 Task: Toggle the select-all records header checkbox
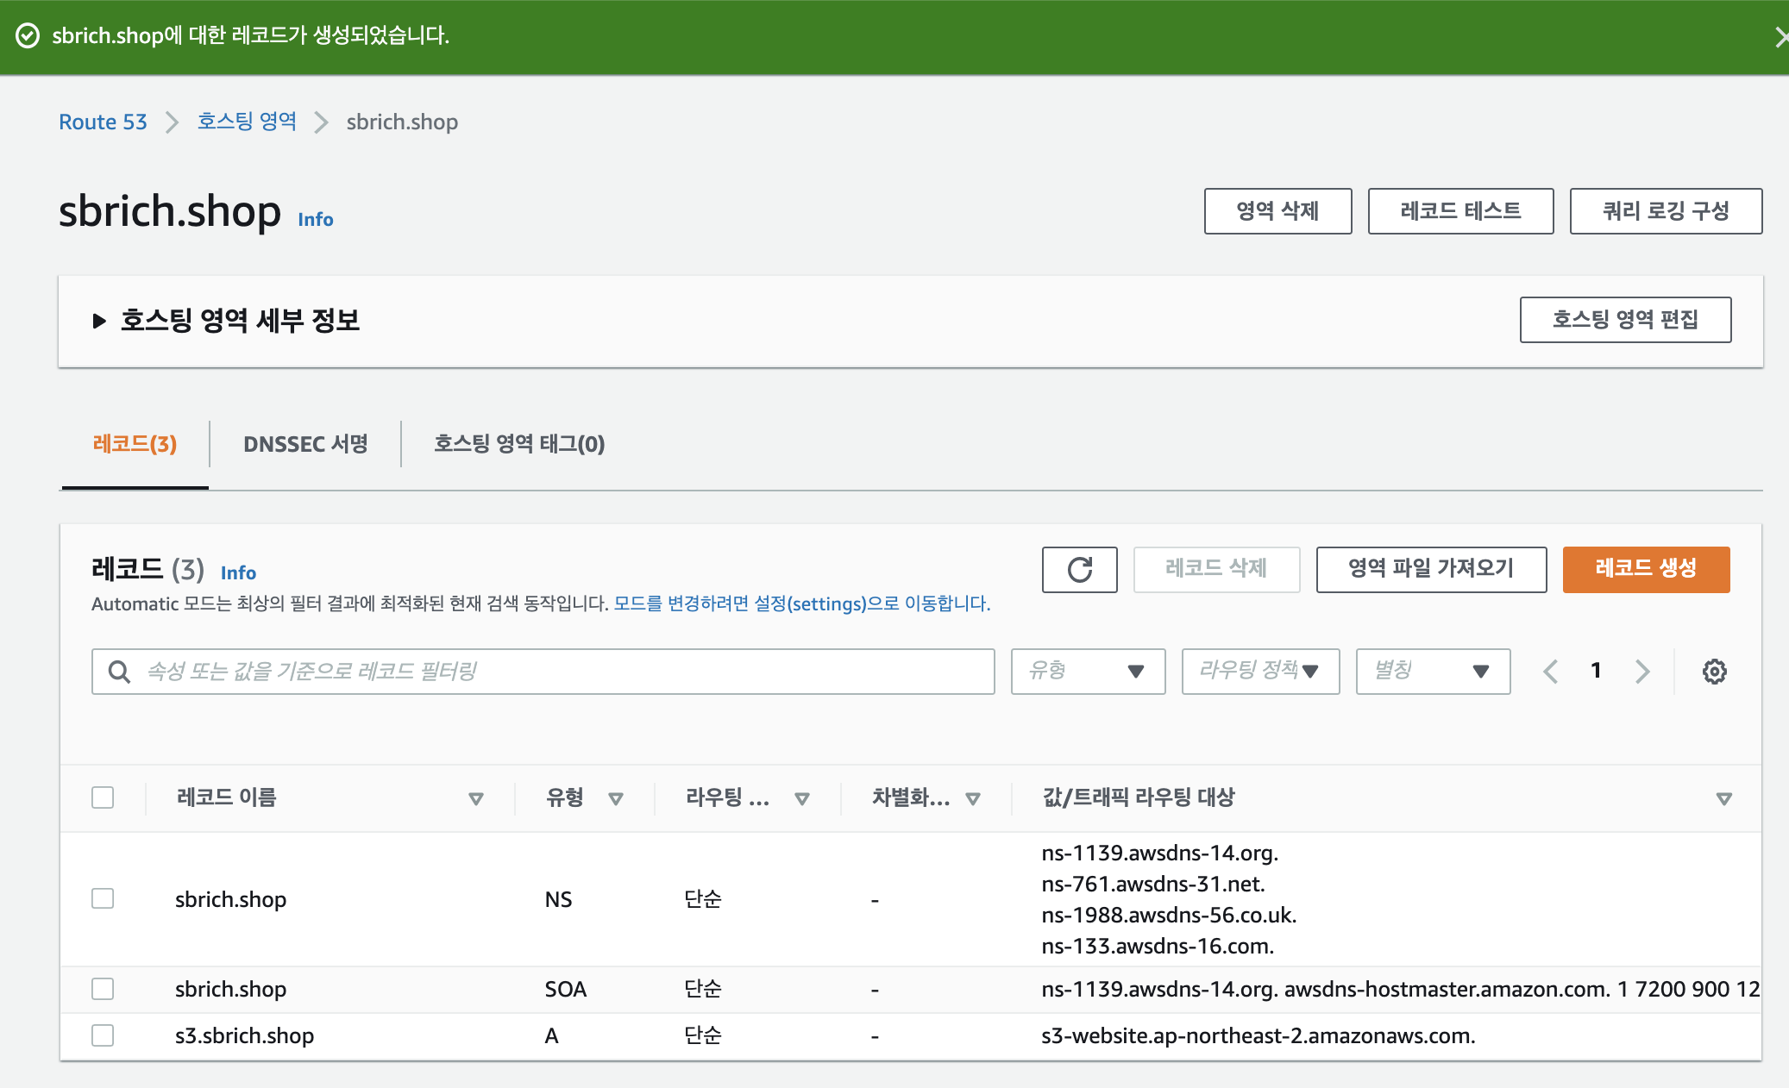(x=103, y=797)
